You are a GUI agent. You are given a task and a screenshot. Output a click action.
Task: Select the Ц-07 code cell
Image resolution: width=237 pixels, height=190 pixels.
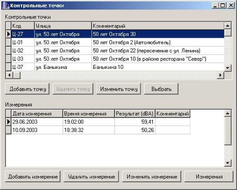(23, 67)
